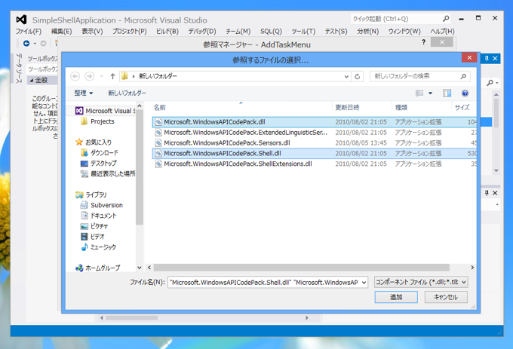This screenshot has height=349, width=513.
Task: Click the search magnifier in folder search box
Action: (x=463, y=76)
